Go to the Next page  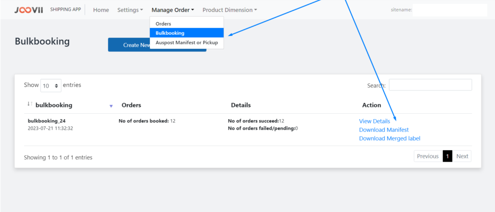462,156
